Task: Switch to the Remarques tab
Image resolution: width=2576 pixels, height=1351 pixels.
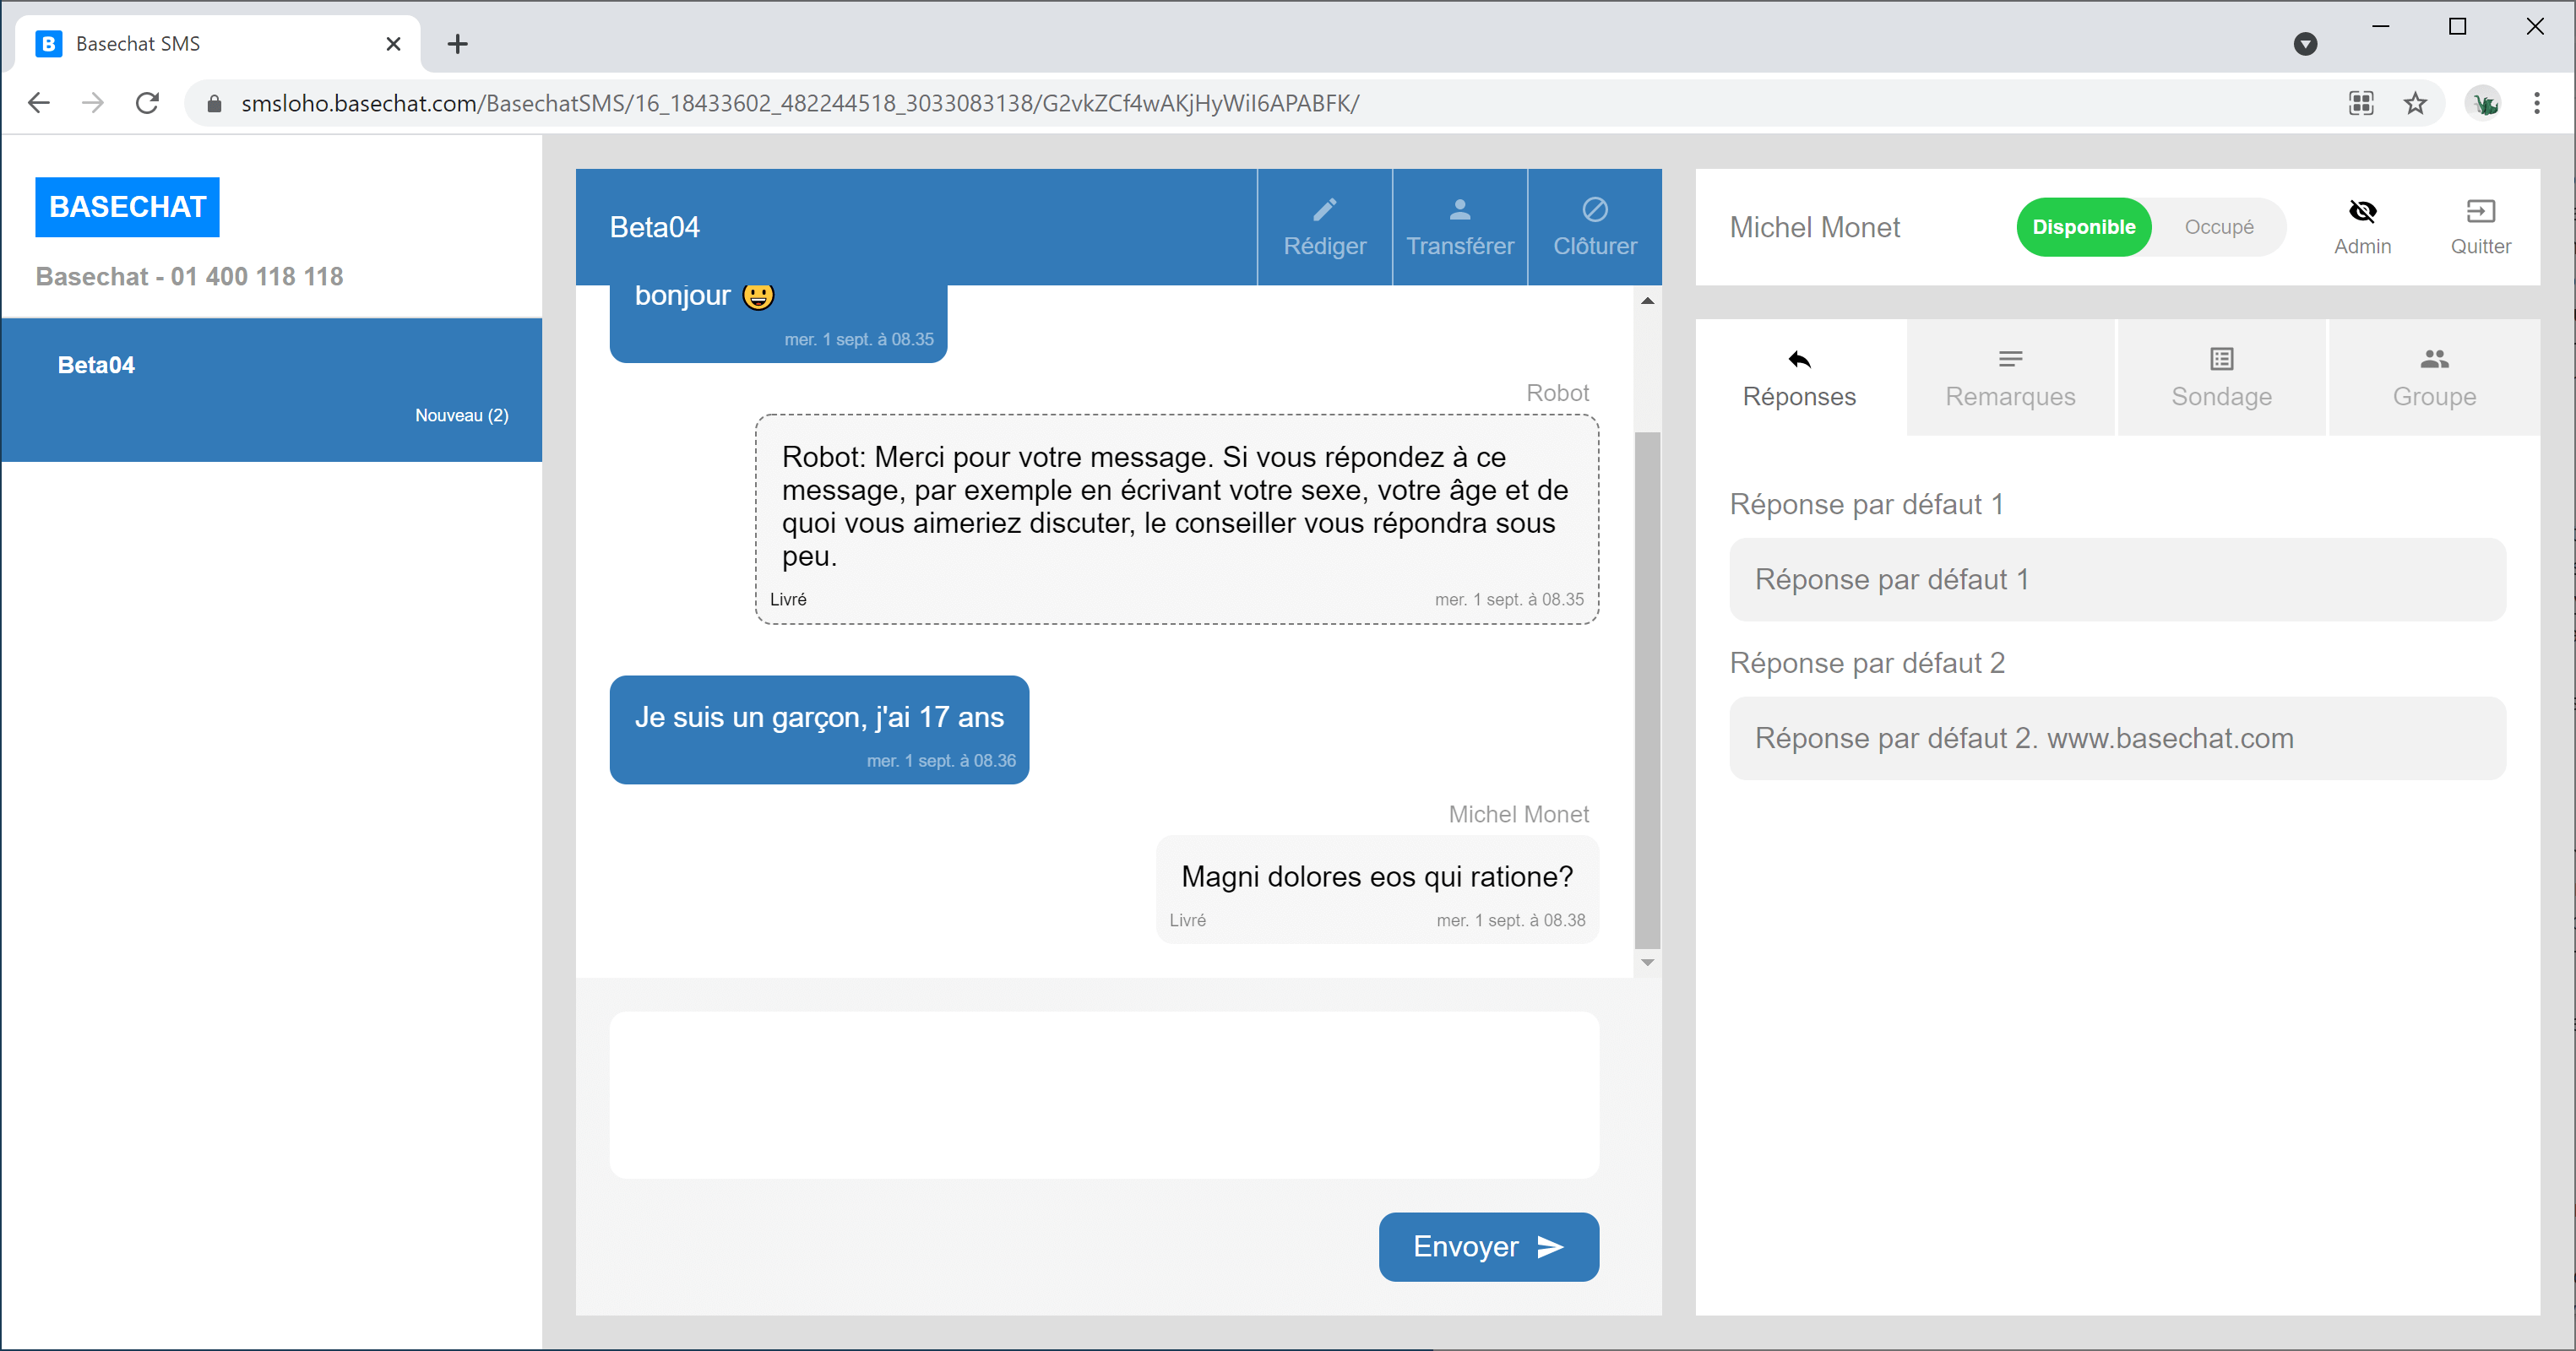Action: tap(2009, 378)
